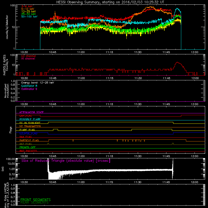Click the 'Energy band: 12-25 keV' text
Viewport: 208px width, 208px height.
coord(38,83)
